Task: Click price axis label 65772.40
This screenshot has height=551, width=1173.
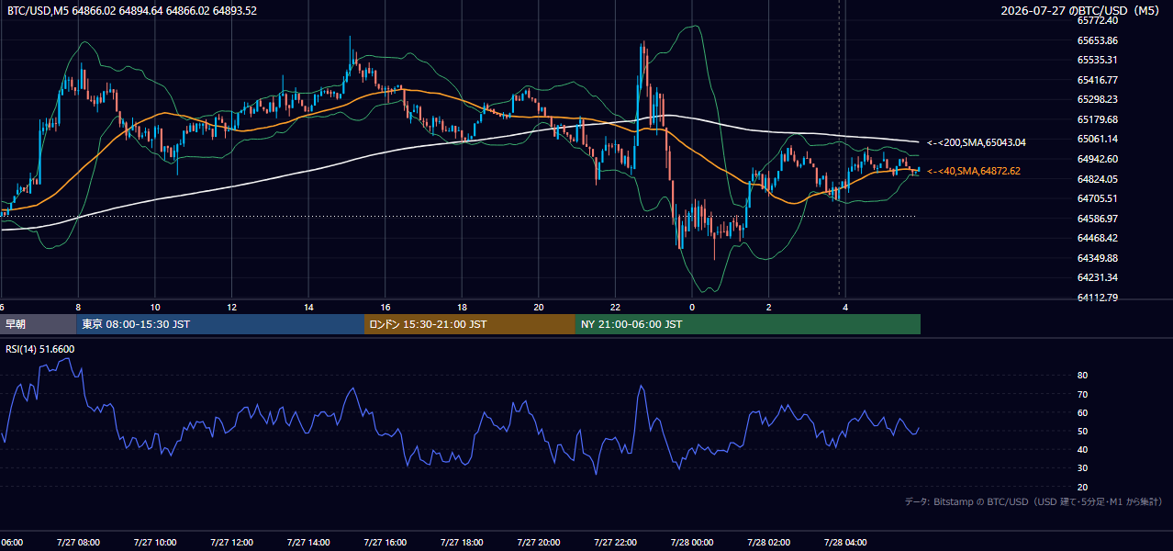Action: coord(1098,20)
